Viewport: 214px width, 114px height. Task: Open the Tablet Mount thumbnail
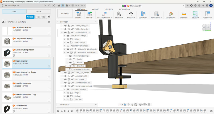point(7,109)
